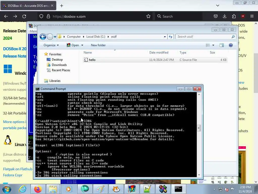
Task: Click Computer in the Explorer breadcrumb
Action: coord(74,37)
